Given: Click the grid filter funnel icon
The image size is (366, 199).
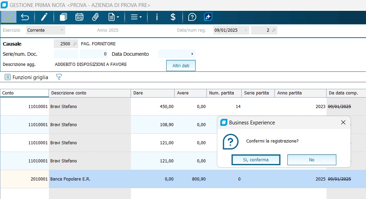Looking at the screenshot, I should tap(59, 77).
